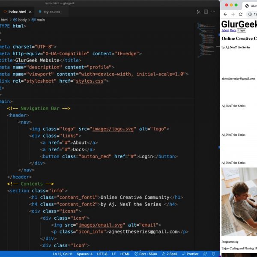Viewport: 257px width, 257px height.
Task: Click the browser forward arrow
Action: point(233,14)
